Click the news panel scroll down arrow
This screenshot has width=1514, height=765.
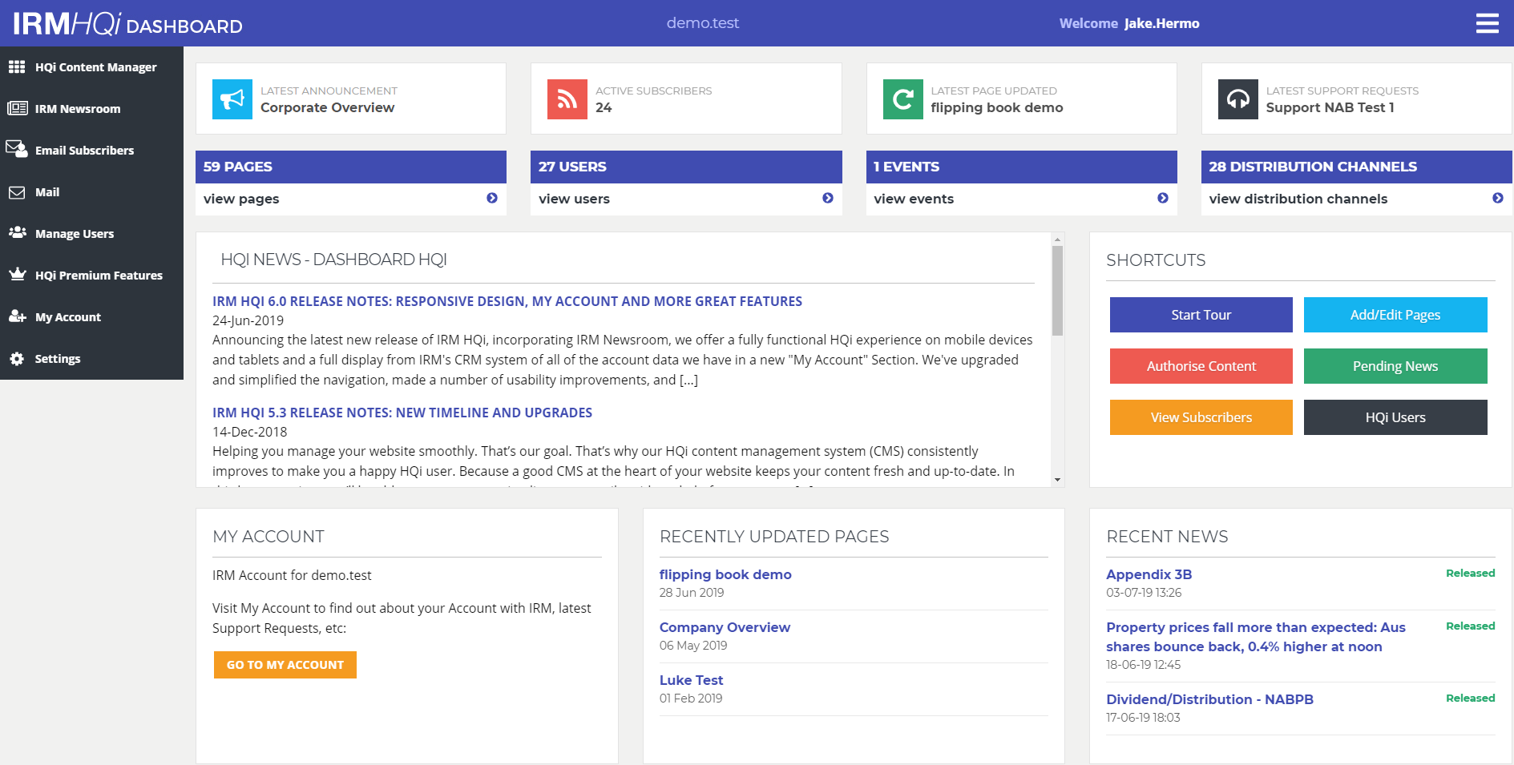(x=1057, y=480)
